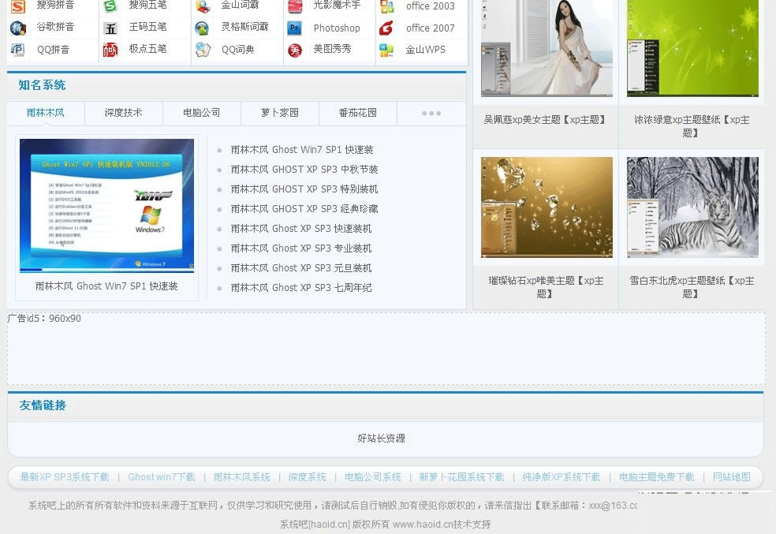Open the 吴佩慈 woman-in-white theme thumbnail
776x534 pixels.
click(547, 48)
